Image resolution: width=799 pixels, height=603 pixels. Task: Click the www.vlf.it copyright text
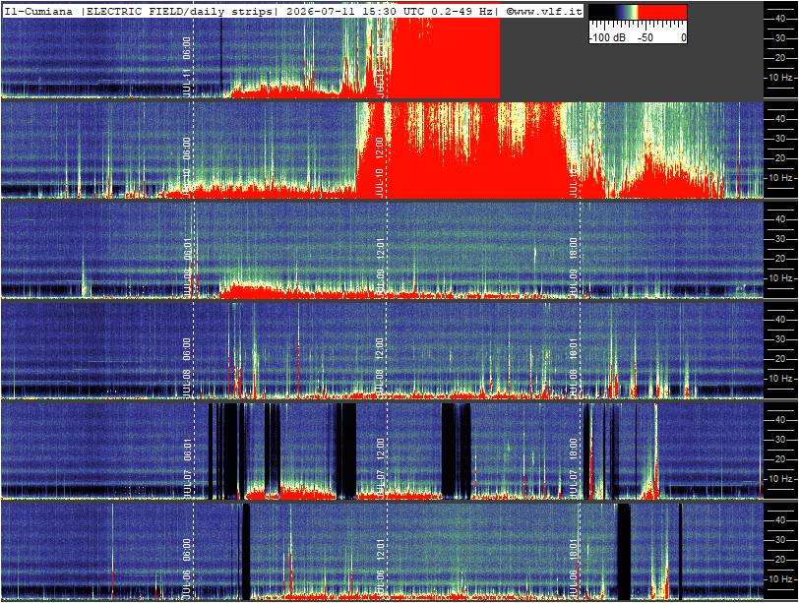click(544, 11)
